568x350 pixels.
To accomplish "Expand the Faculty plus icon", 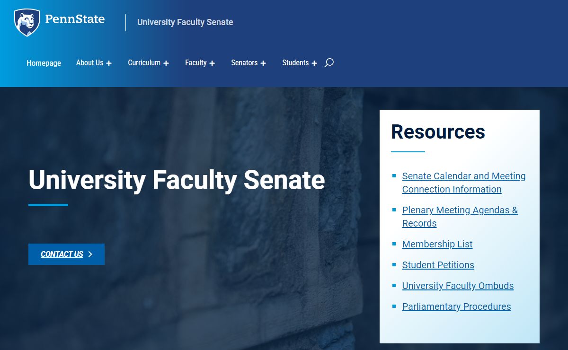I will (x=212, y=63).
